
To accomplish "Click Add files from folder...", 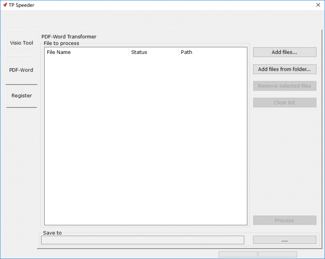I will (285, 69).
